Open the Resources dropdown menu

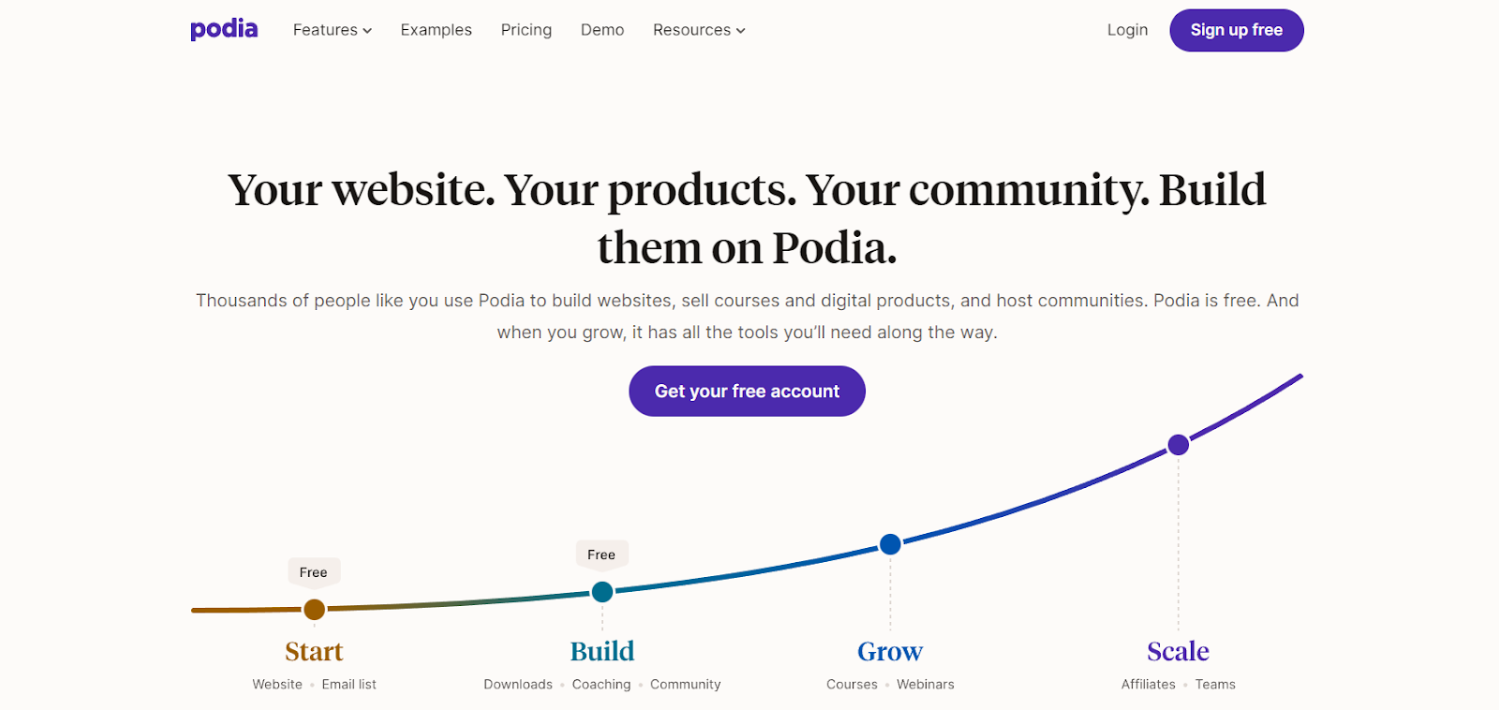pos(699,30)
